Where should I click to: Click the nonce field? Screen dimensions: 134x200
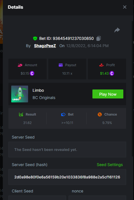(x=97, y=198)
